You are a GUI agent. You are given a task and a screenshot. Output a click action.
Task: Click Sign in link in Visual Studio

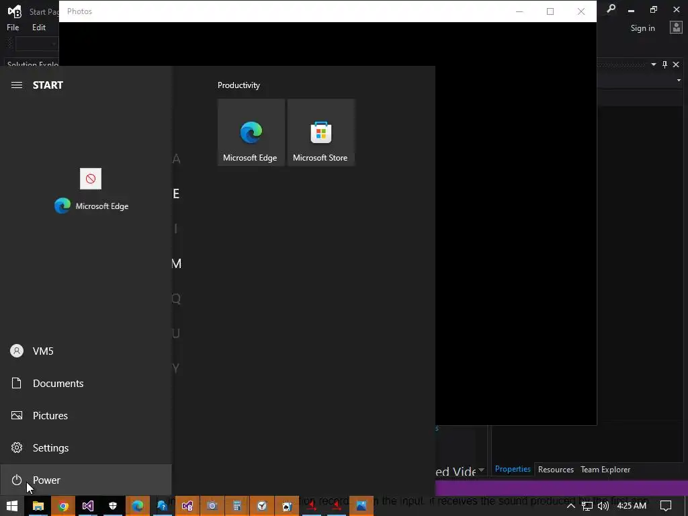click(642, 28)
